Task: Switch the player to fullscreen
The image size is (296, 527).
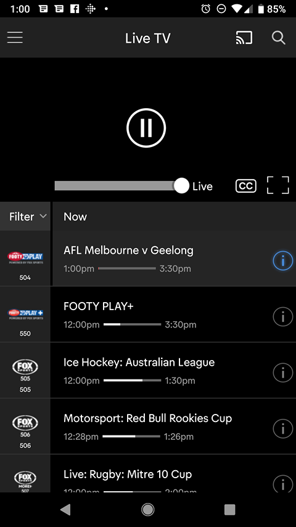Action: pyautogui.click(x=278, y=185)
